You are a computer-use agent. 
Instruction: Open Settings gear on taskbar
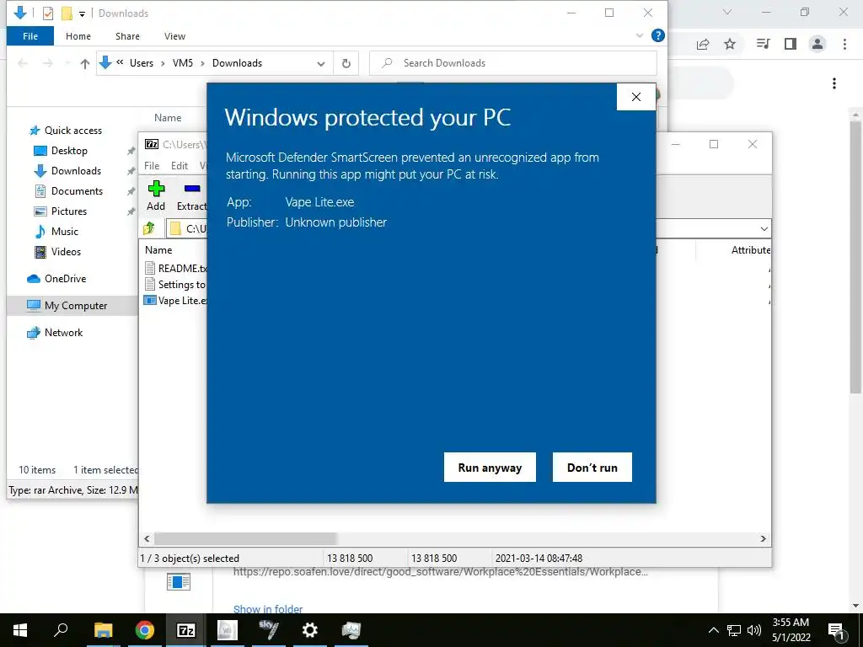point(310,630)
